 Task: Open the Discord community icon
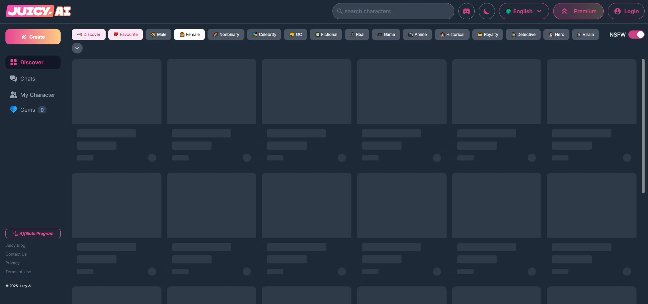[466, 11]
